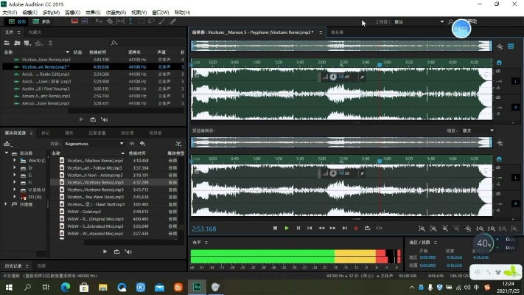This screenshot has height=295, width=524.
Task: Move playhead to previous marker
Action: (x=310, y=228)
